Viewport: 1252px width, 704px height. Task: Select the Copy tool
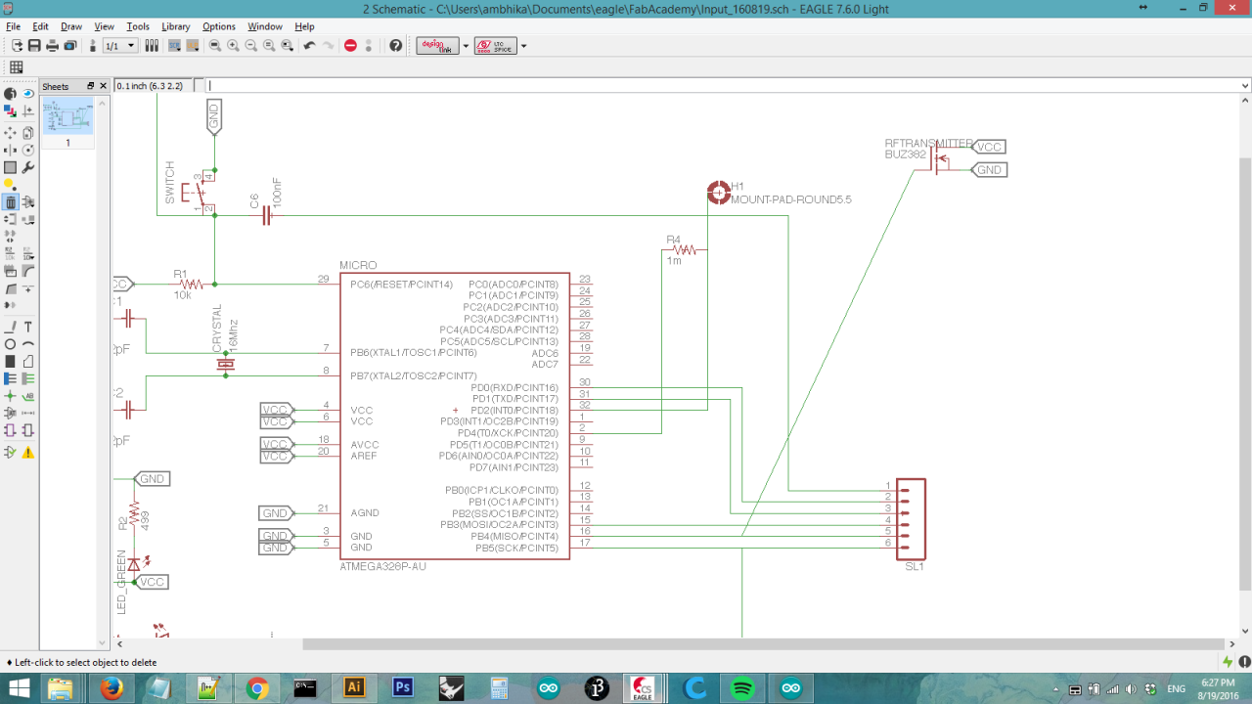click(x=27, y=132)
